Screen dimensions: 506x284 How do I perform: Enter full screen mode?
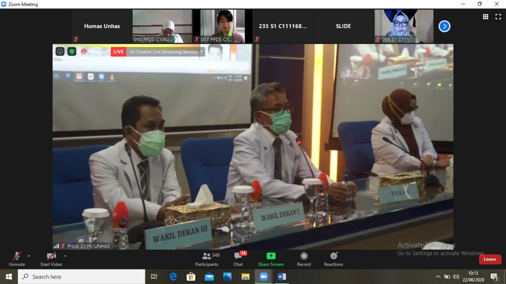(x=498, y=17)
